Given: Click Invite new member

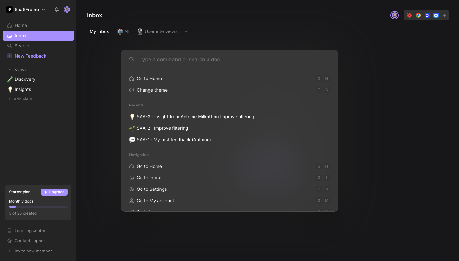Looking at the screenshot, I should click(x=30, y=251).
